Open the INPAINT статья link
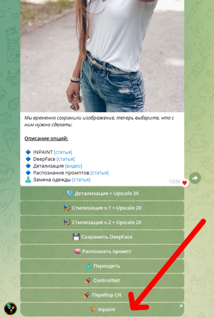The width and height of the screenshot is (214, 318). 63,152
